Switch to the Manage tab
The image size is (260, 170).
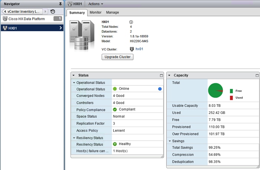click(x=112, y=13)
